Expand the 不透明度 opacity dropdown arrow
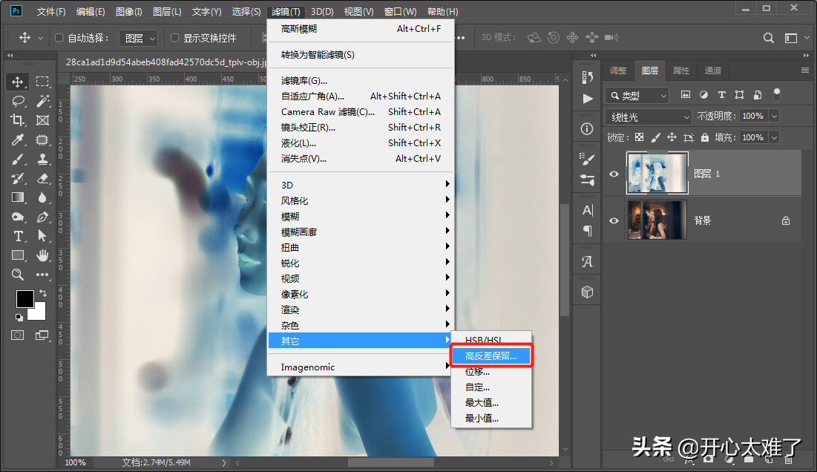Image resolution: width=817 pixels, height=472 pixels. pyautogui.click(x=774, y=117)
